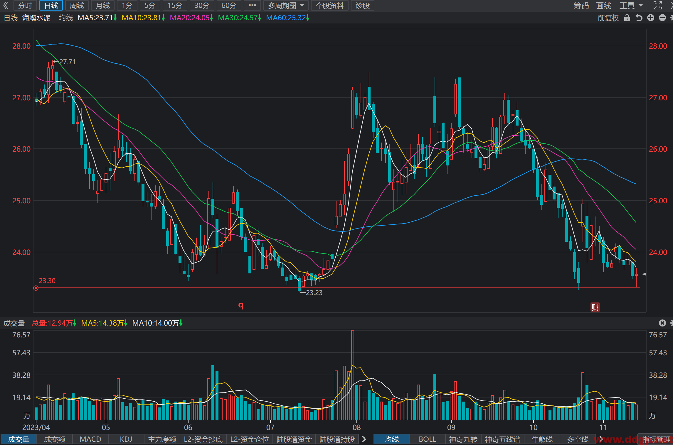Screen dimensions: 673x445
Task: Switch to 主力净额 indicator tab
Action: tap(162, 439)
